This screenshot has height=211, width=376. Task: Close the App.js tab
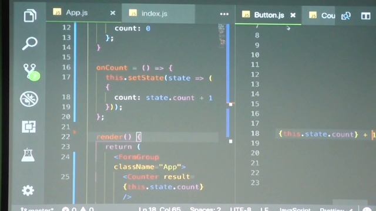[x=113, y=13]
